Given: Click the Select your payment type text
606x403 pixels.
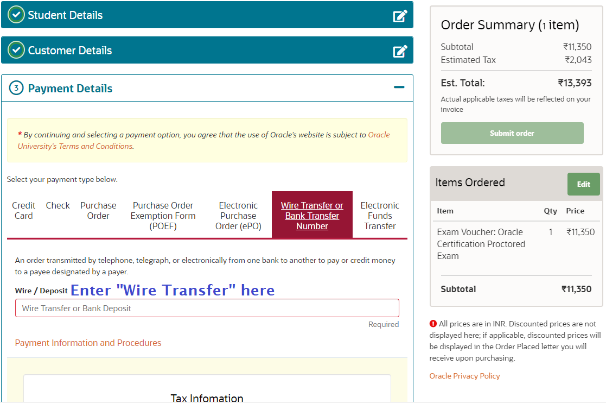Looking at the screenshot, I should 62,179.
